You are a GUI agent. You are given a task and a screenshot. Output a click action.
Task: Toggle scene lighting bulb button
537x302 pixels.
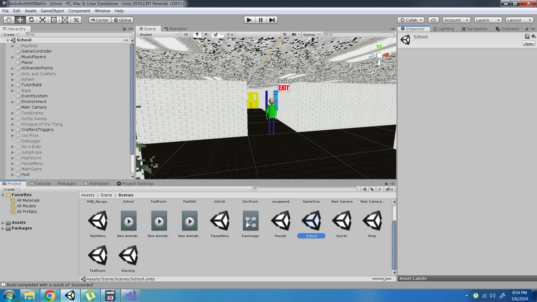click(197, 35)
